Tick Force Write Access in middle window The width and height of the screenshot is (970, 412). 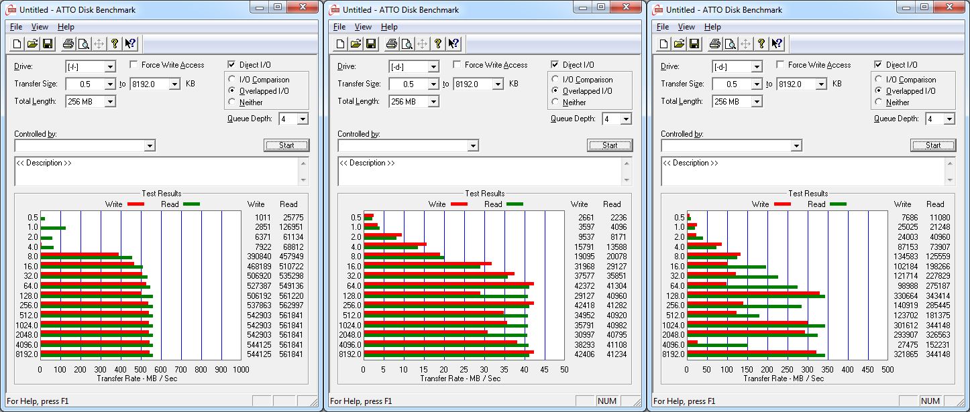coord(457,65)
